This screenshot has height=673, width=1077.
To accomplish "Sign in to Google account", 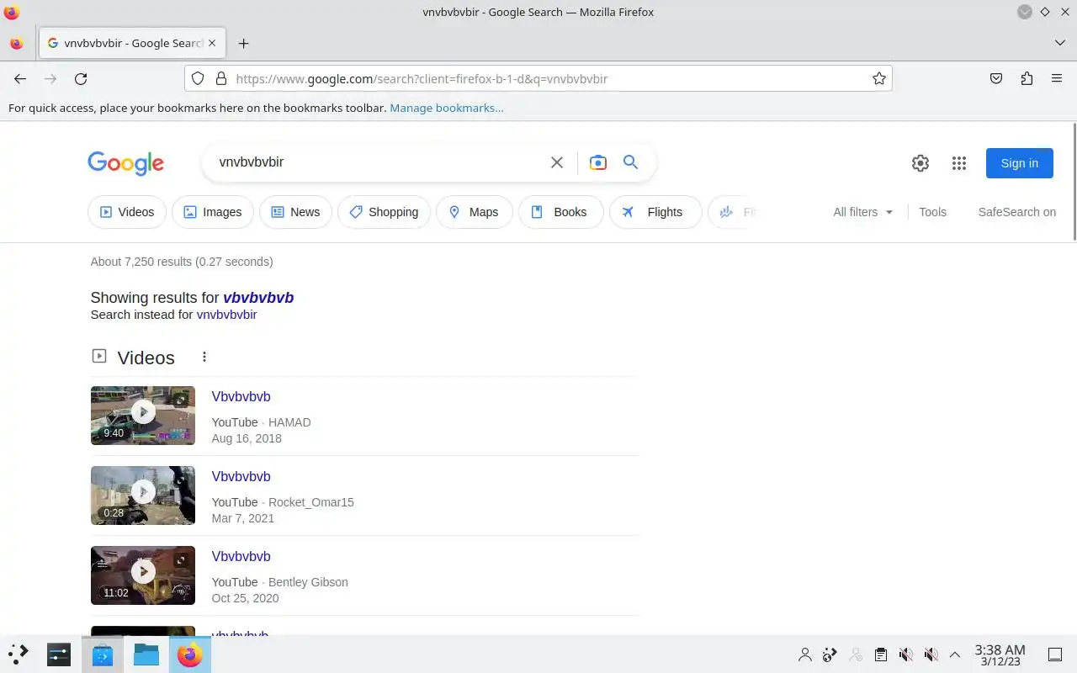I will point(1020,163).
